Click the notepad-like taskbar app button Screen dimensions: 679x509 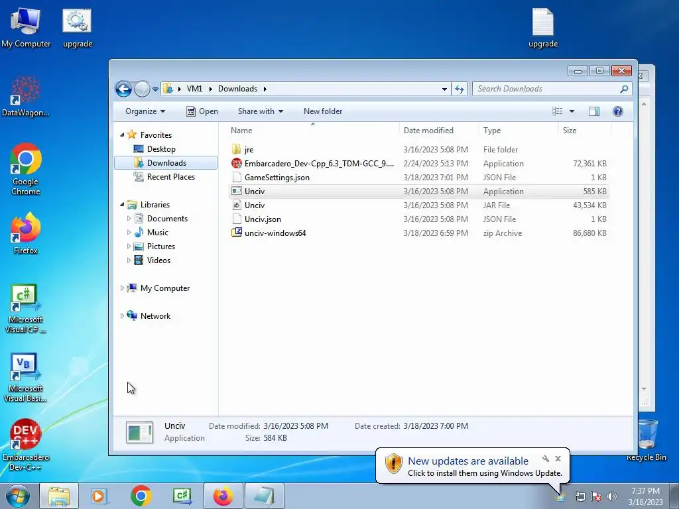(x=264, y=496)
